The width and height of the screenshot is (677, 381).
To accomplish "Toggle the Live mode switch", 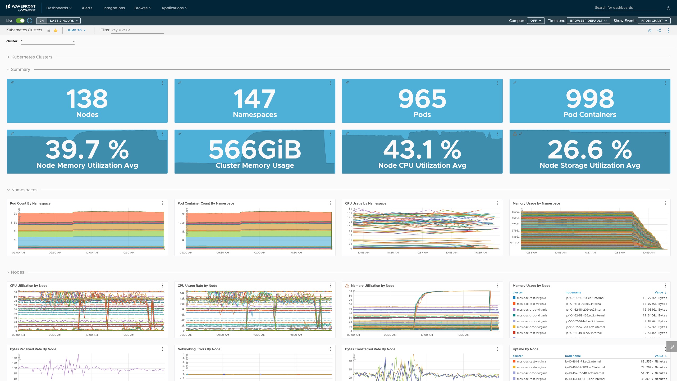I will tap(20, 21).
